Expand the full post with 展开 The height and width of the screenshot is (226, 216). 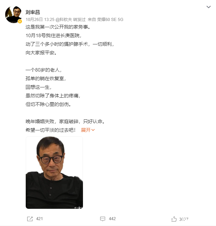pyautogui.click(x=86, y=130)
